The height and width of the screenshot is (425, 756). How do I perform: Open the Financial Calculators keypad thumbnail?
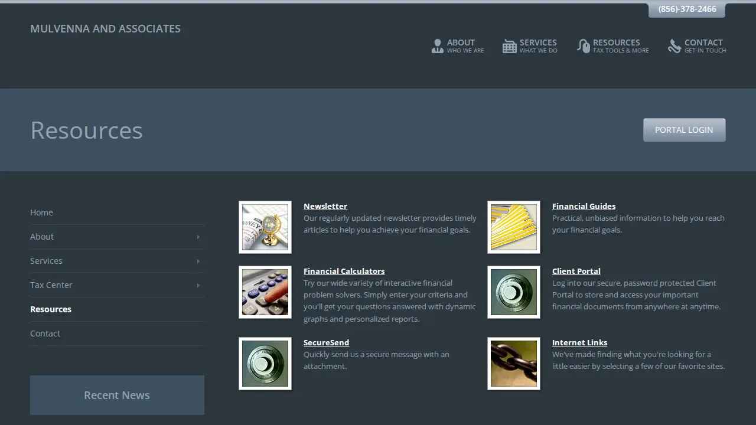pos(265,292)
